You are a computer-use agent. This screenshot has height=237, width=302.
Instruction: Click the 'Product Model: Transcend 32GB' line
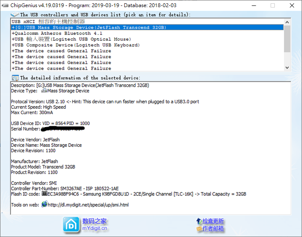(x=43, y=167)
